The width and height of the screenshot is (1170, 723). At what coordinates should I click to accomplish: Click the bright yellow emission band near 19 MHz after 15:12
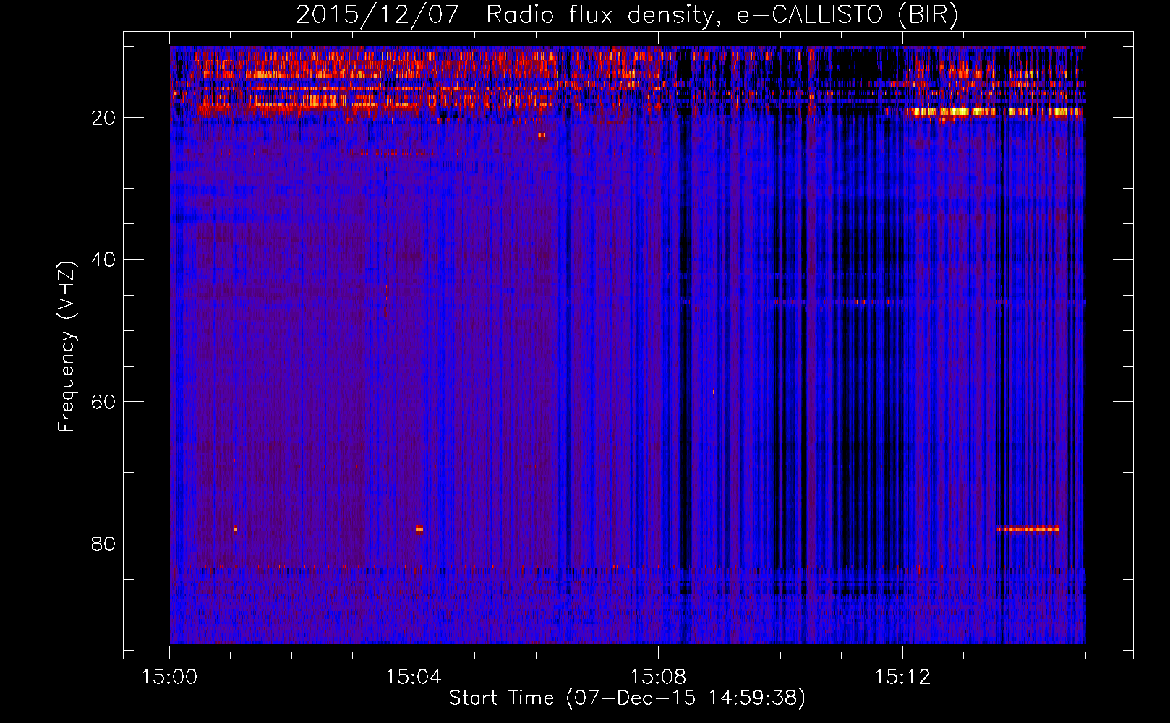tap(996, 112)
